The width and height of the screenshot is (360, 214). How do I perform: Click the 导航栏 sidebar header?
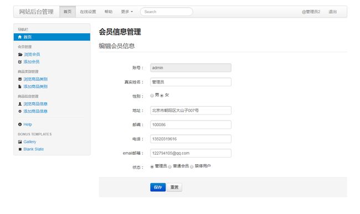23,29
